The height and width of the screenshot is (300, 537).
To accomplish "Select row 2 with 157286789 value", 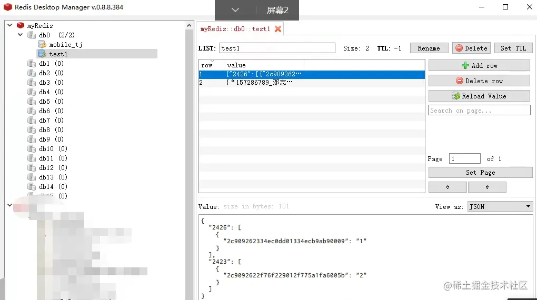I will pos(312,83).
